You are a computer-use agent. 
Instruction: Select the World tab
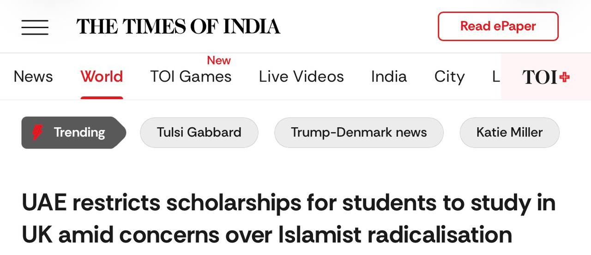(x=102, y=77)
